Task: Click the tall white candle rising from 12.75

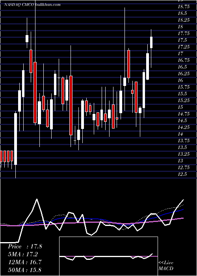Action: pyautogui.click(x=16, y=139)
